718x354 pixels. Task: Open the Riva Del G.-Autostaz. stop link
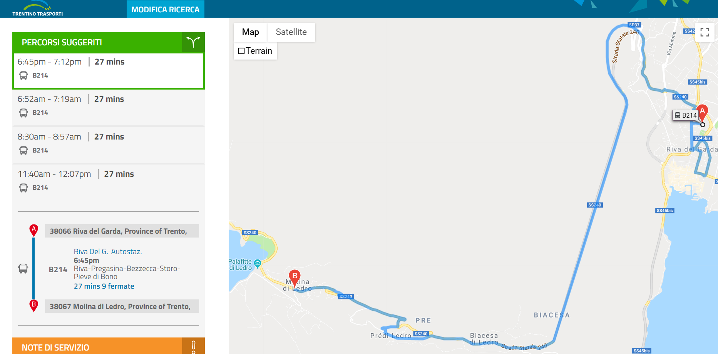(x=108, y=252)
